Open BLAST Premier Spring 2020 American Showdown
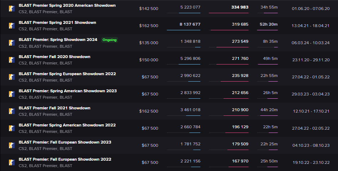This screenshot has width=338, height=171. point(67,5)
